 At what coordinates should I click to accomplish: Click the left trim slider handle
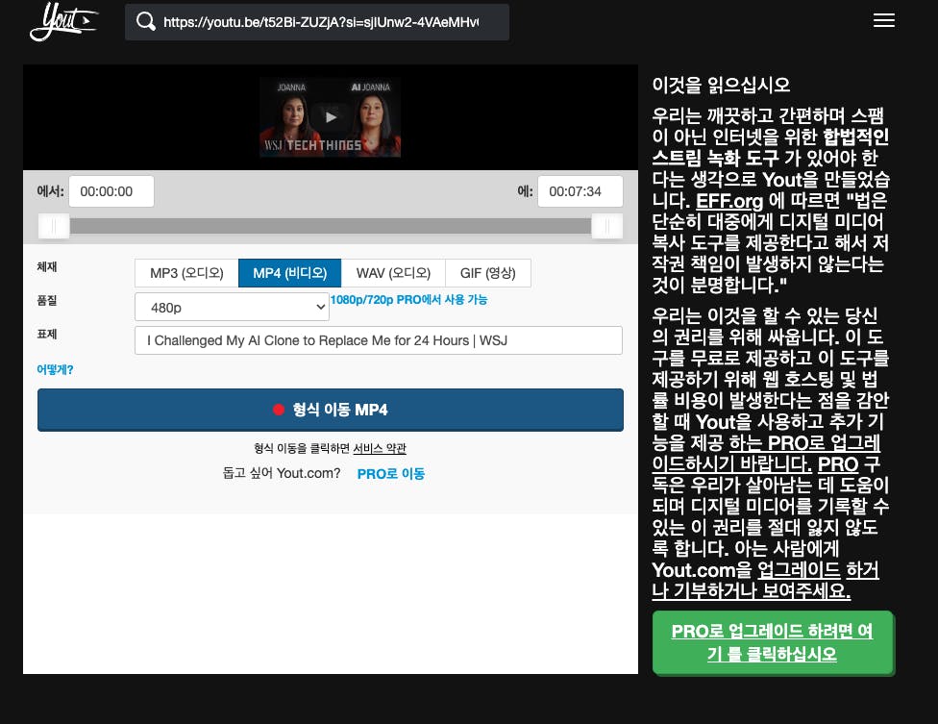pos(53,226)
